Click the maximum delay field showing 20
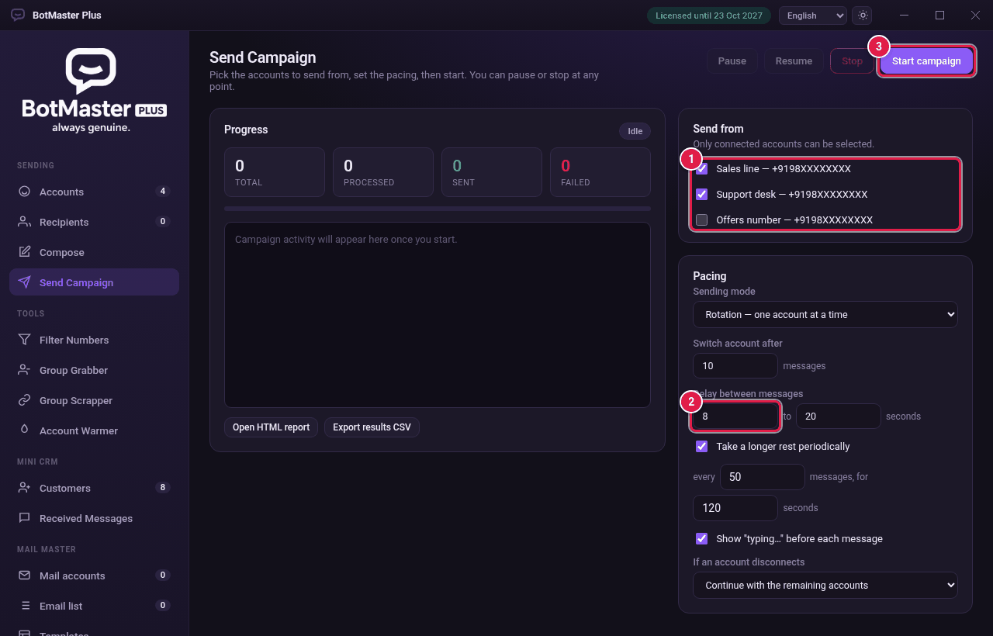Screen dimensions: 993x636 pyautogui.click(x=839, y=417)
